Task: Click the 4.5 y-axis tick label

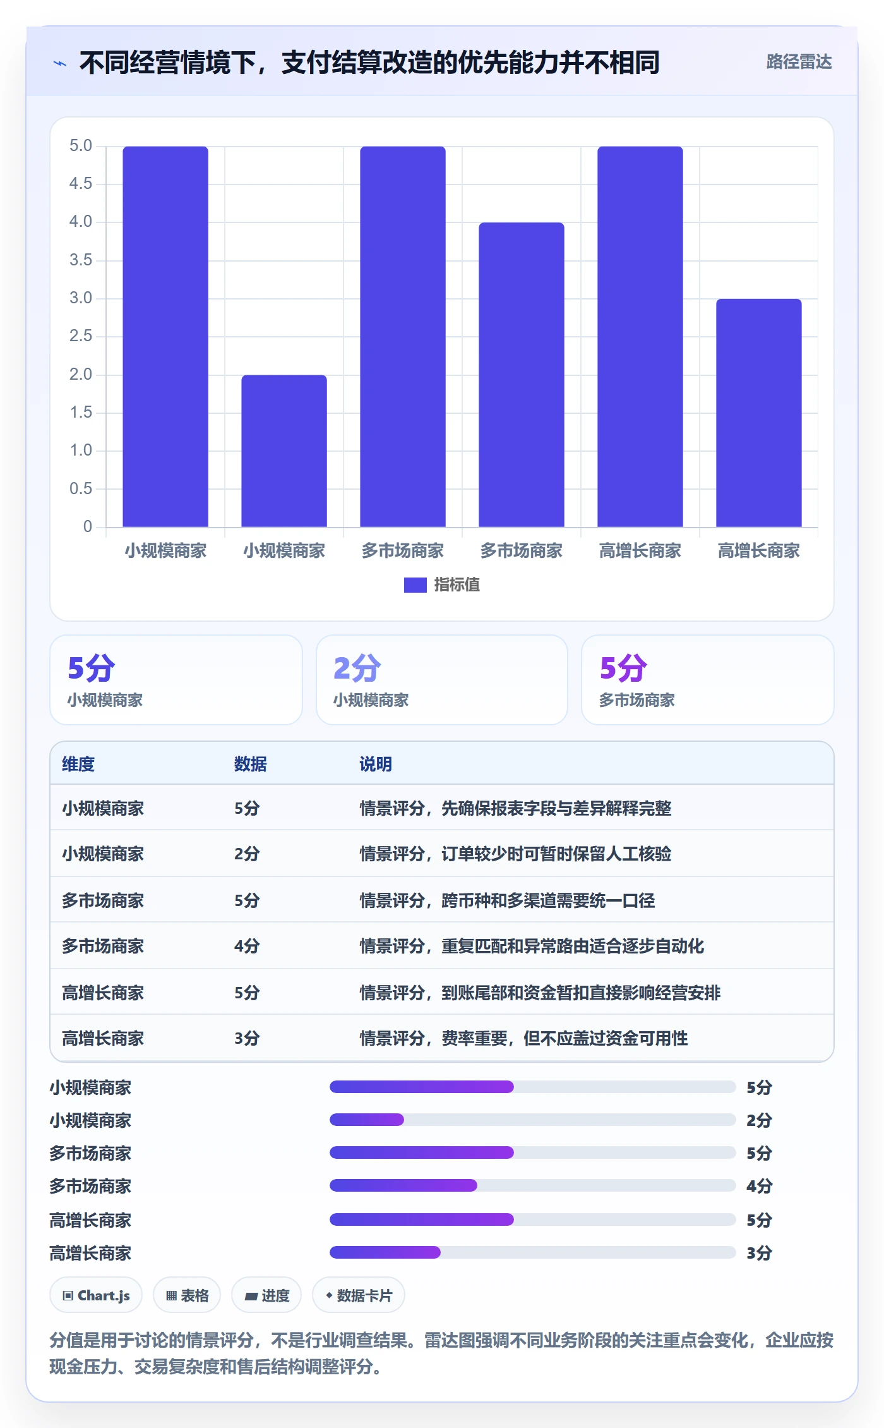Action: [81, 184]
